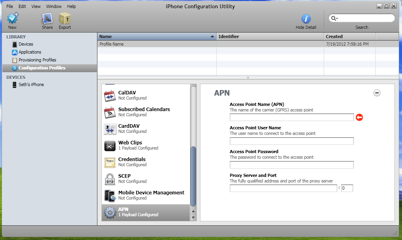
Task: Open the search magnifier dropdown
Action: (x=334, y=18)
